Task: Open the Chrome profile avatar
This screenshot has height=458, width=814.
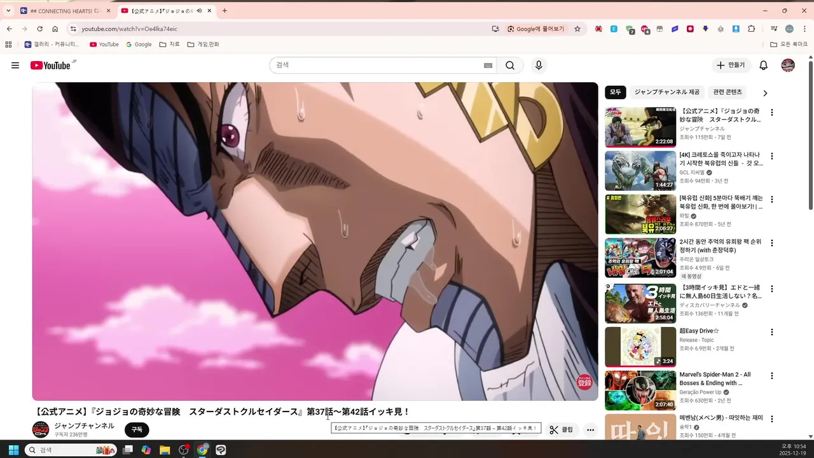Action: [789, 29]
